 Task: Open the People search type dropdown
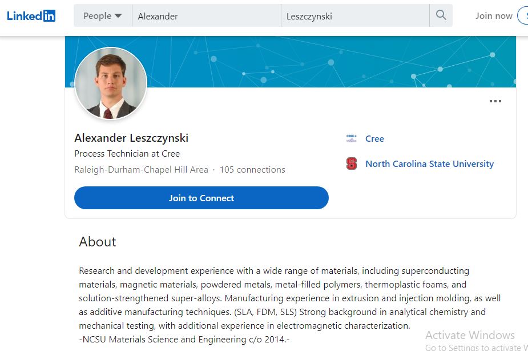[x=103, y=15]
